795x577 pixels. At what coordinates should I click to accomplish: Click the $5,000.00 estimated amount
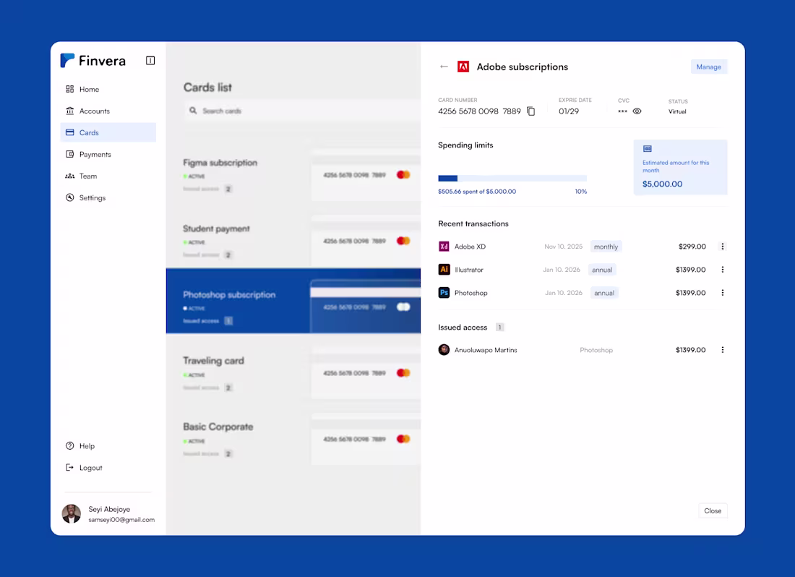pos(662,184)
